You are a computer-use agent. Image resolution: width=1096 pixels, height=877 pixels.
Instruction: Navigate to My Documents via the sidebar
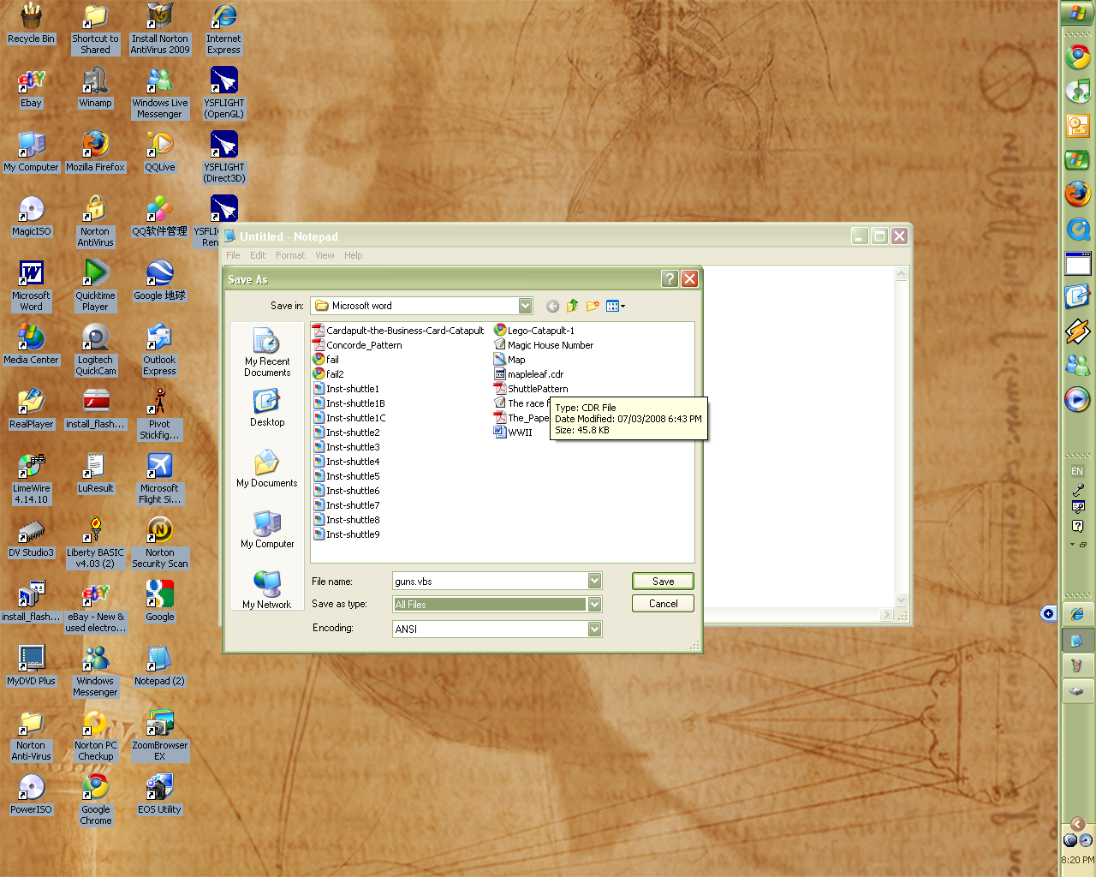pos(266,470)
